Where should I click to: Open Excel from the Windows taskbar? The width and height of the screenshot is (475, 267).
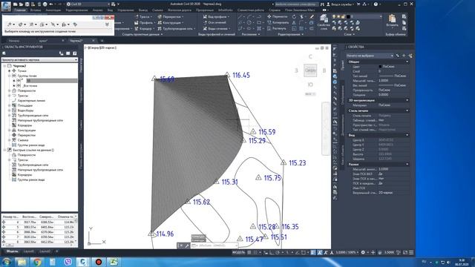click(114, 262)
